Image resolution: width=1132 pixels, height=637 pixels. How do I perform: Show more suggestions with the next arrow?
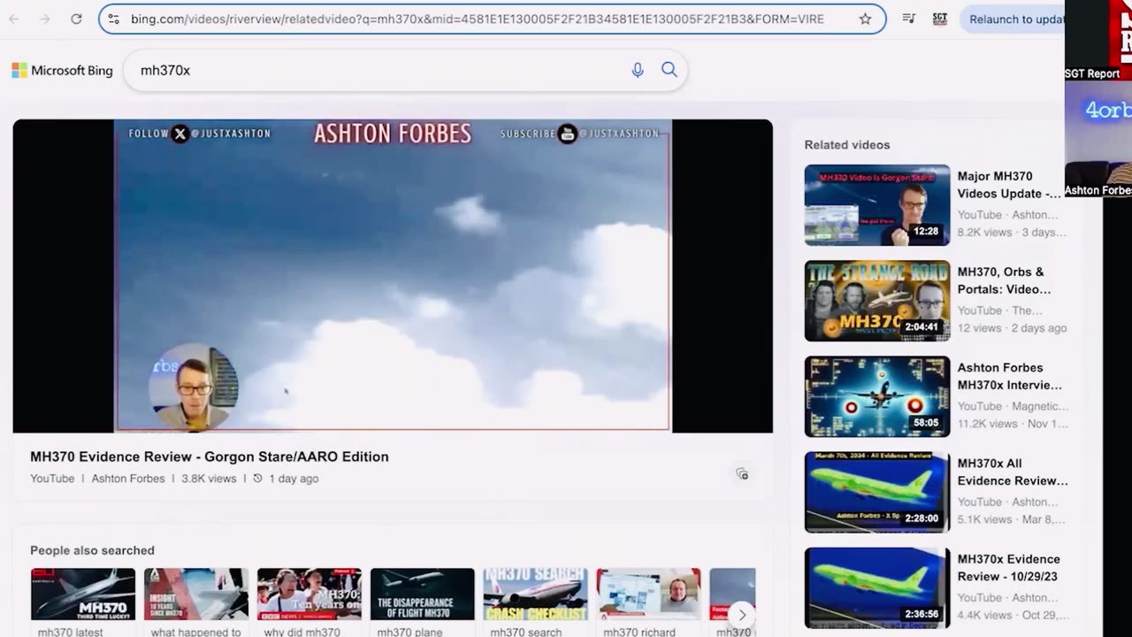click(x=742, y=615)
